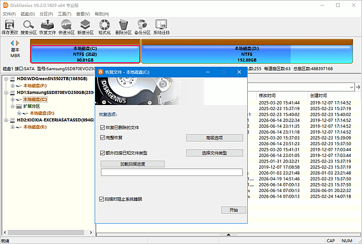Sort by the 修改时间 column header
This screenshot has width=362, height=244.
point(267,95)
